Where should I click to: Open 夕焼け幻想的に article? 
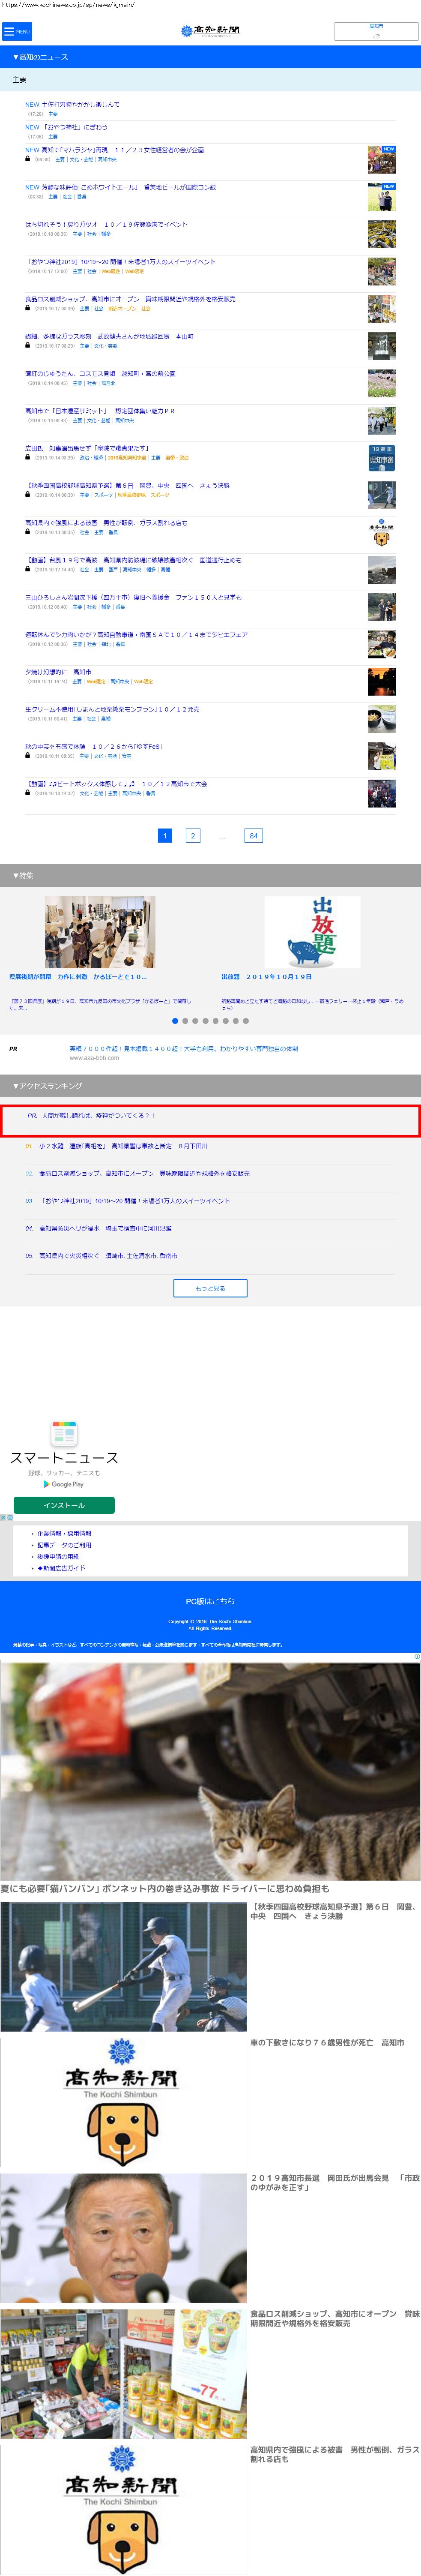click(58, 672)
